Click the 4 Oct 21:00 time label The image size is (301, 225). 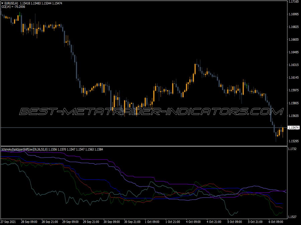point(214,222)
